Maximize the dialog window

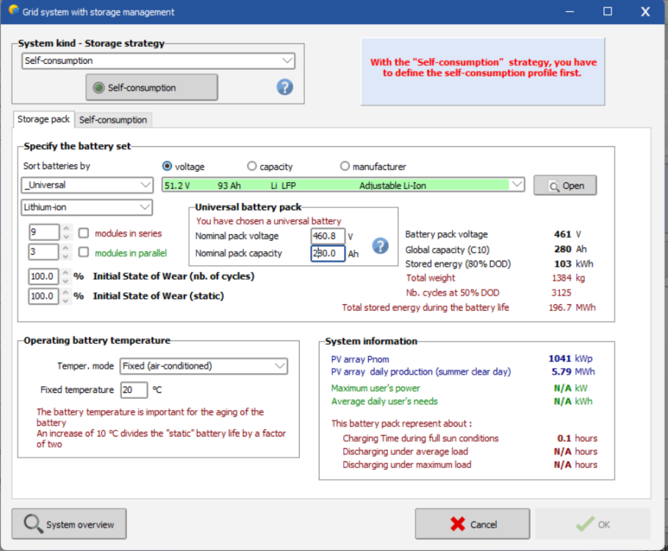[607, 12]
